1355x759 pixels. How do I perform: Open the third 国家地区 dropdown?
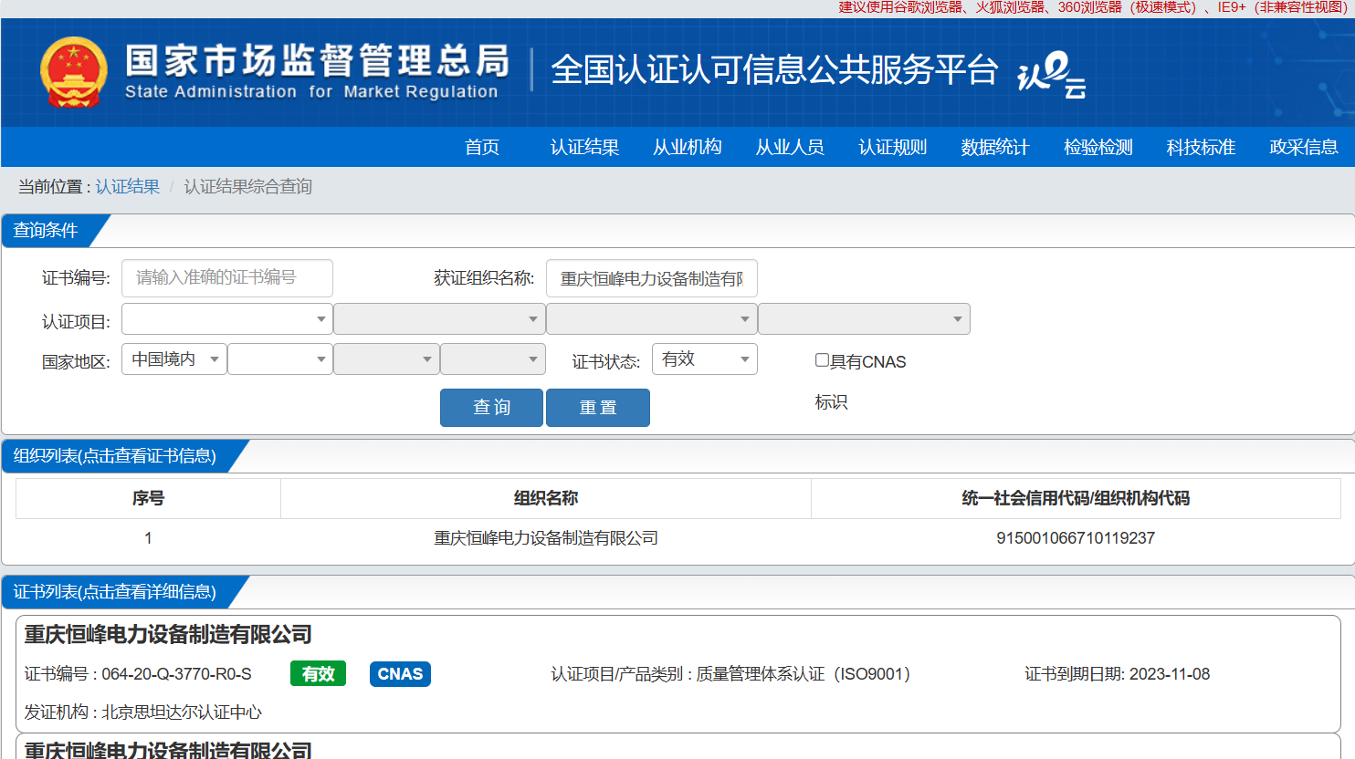tap(386, 359)
